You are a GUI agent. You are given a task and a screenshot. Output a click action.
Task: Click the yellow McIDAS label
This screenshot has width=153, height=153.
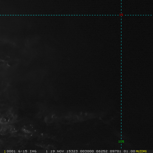click(x=141, y=151)
